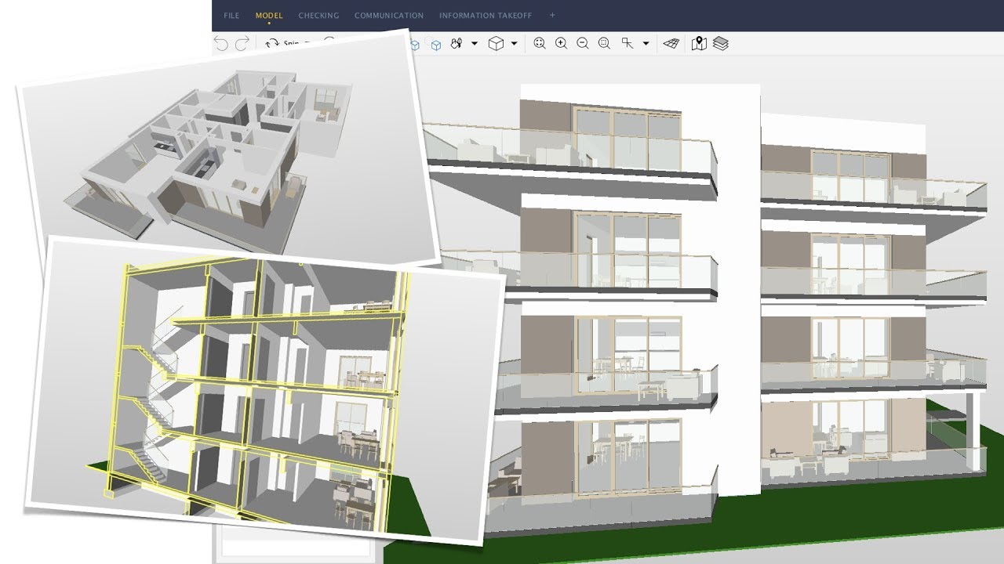This screenshot has height=564, width=1004.
Task: Switch to the CHECKING tab
Action: pos(318,16)
